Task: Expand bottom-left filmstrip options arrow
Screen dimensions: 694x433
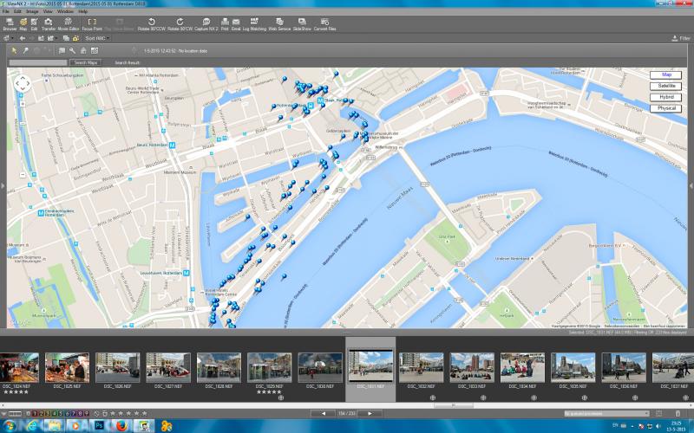Action: pyautogui.click(x=4, y=414)
